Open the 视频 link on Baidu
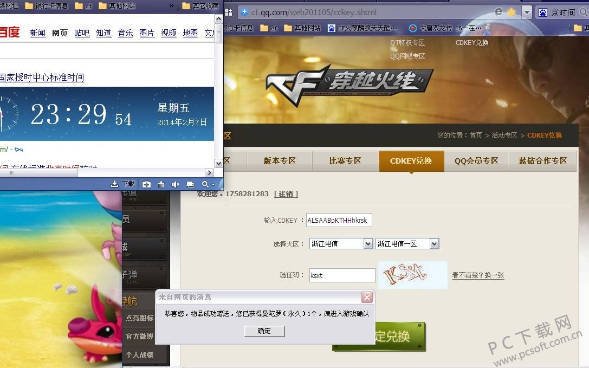The image size is (589, 368). 169,33
